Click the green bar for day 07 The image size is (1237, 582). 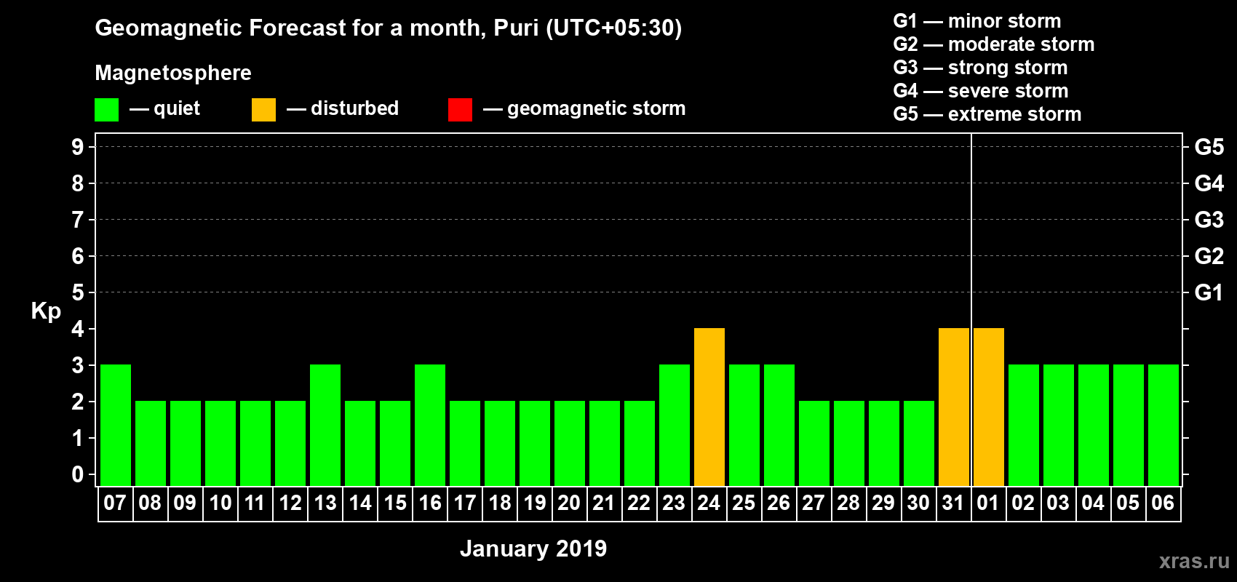coord(116,426)
